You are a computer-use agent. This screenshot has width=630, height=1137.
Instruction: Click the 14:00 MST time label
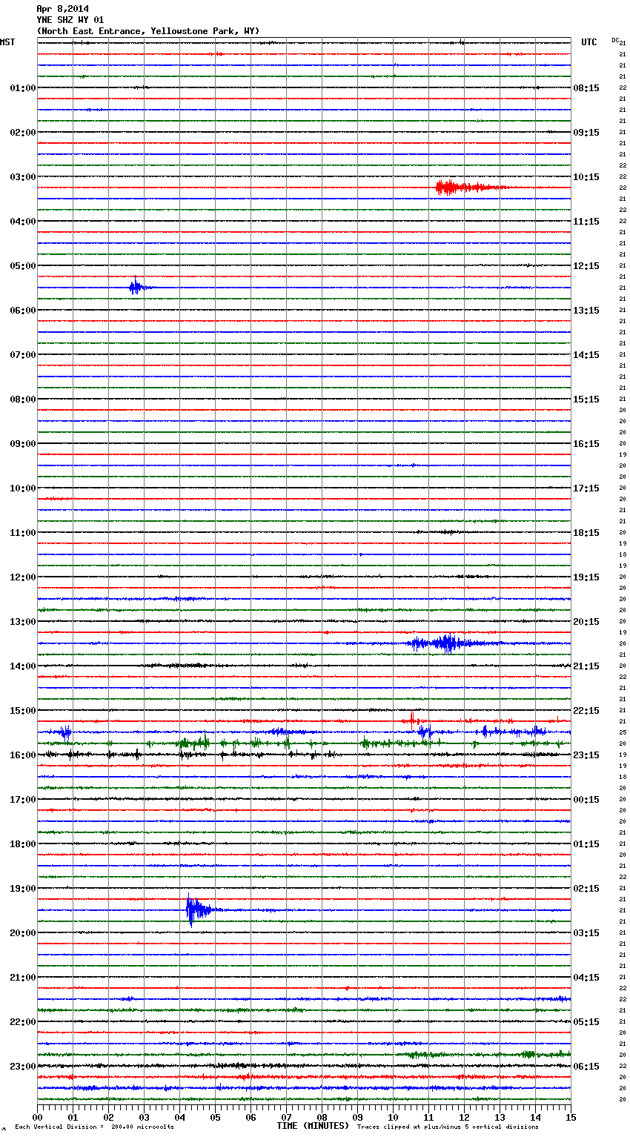tap(23, 666)
